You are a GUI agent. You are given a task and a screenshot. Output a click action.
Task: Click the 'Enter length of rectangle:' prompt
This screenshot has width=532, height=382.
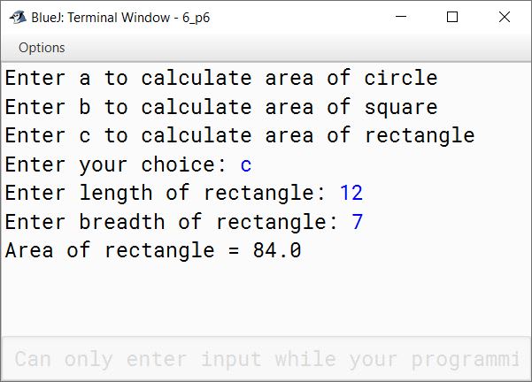click(166, 193)
